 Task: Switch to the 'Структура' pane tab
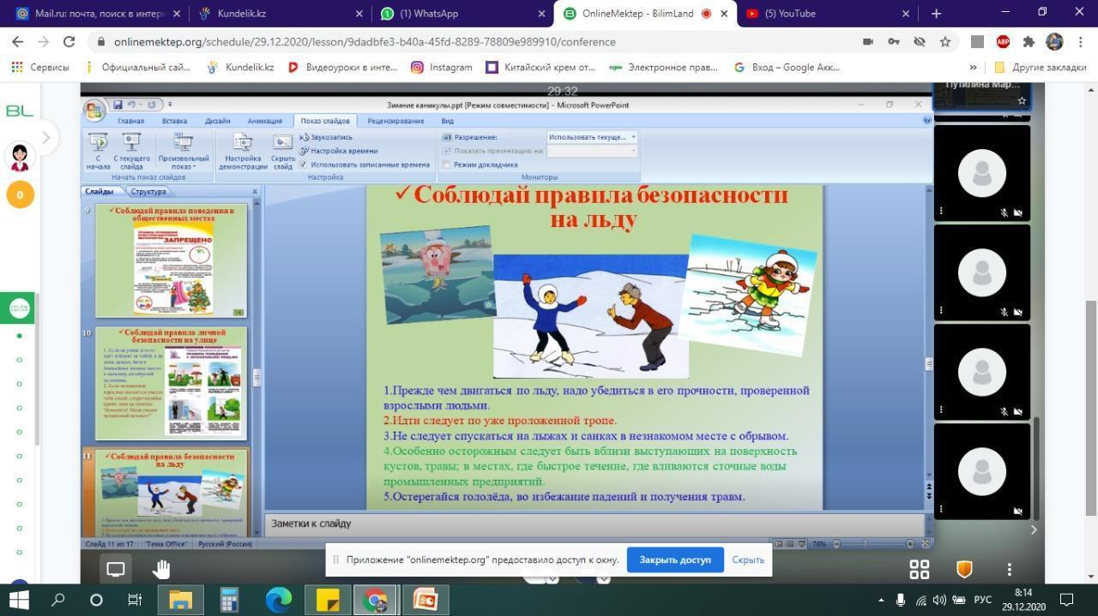[x=149, y=192]
